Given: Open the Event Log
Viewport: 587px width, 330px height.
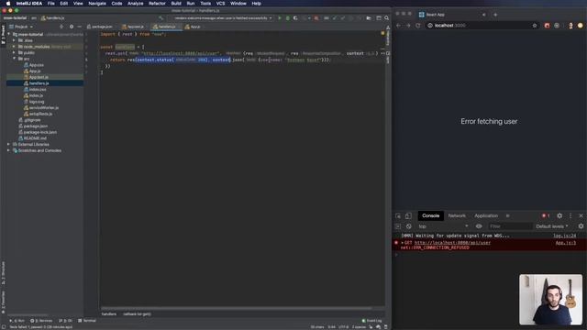Looking at the screenshot, I should click(x=371, y=321).
